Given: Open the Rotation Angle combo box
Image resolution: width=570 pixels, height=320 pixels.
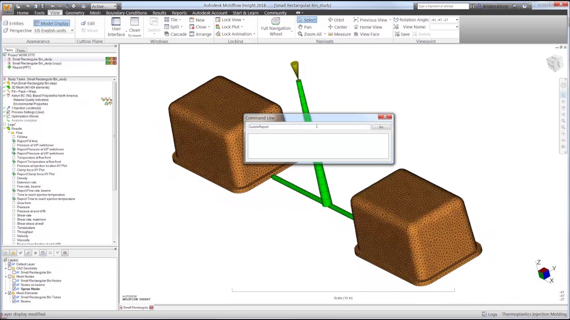Looking at the screenshot, I should 444,20.
